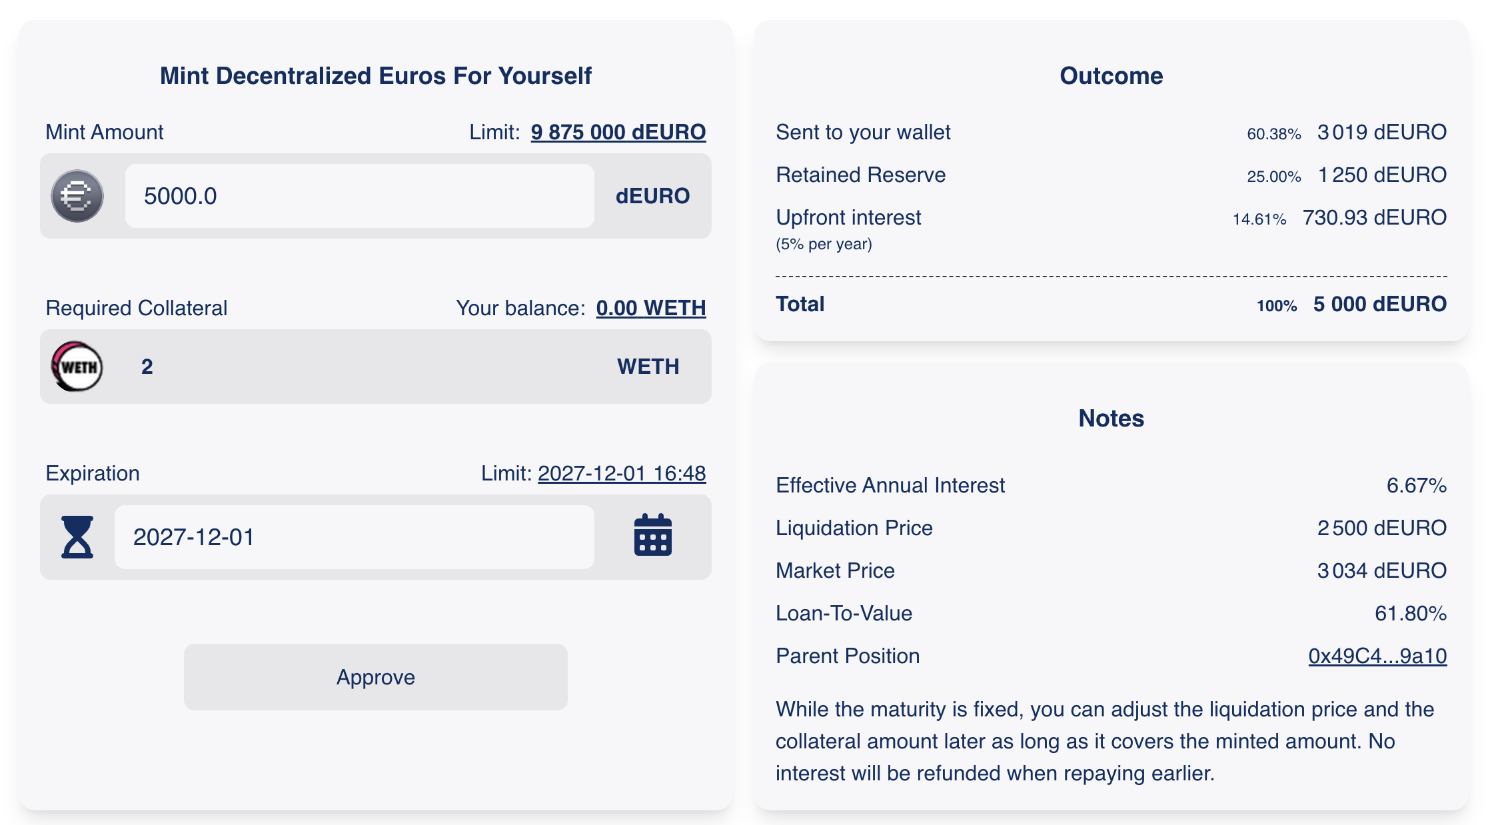
Task: Click the 2027-12-01 16:48 expiration limit link
Action: [621, 473]
